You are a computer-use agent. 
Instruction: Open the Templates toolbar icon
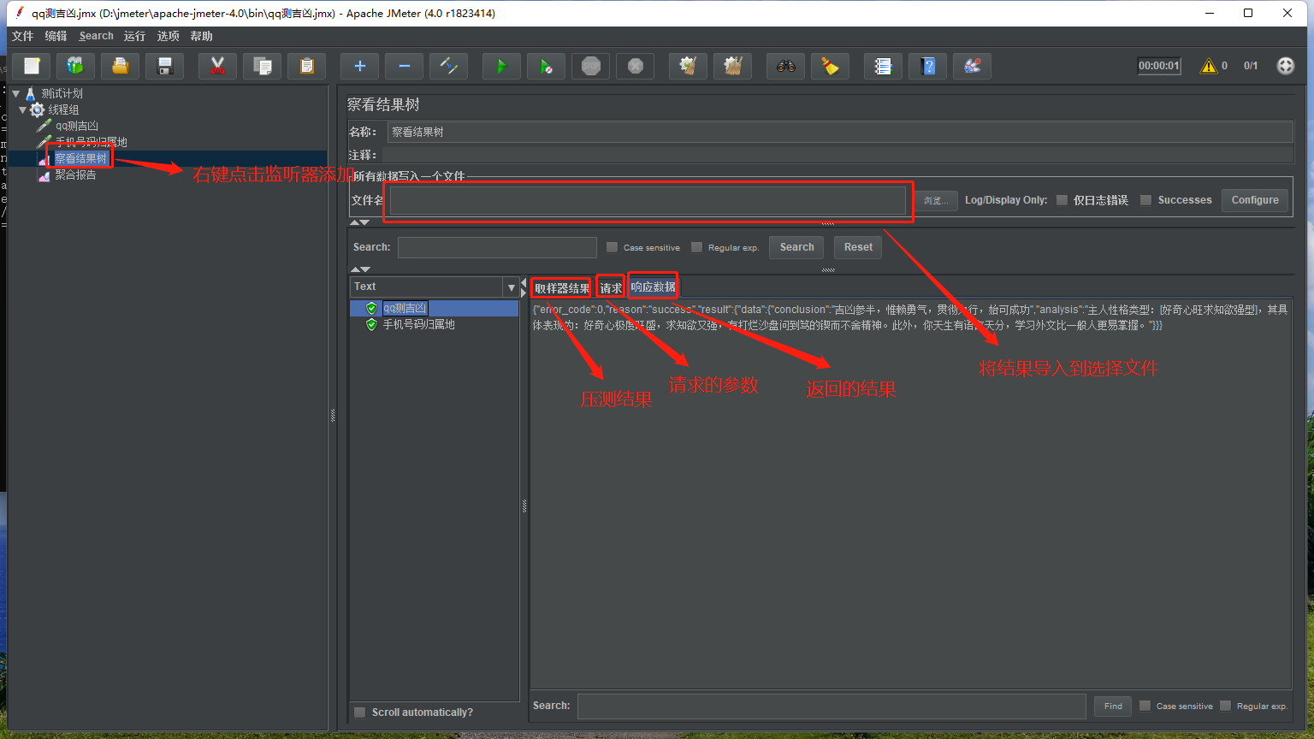click(x=76, y=66)
